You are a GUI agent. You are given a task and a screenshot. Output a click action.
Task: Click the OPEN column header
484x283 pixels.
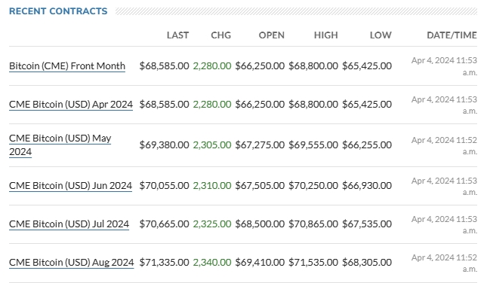pos(272,35)
